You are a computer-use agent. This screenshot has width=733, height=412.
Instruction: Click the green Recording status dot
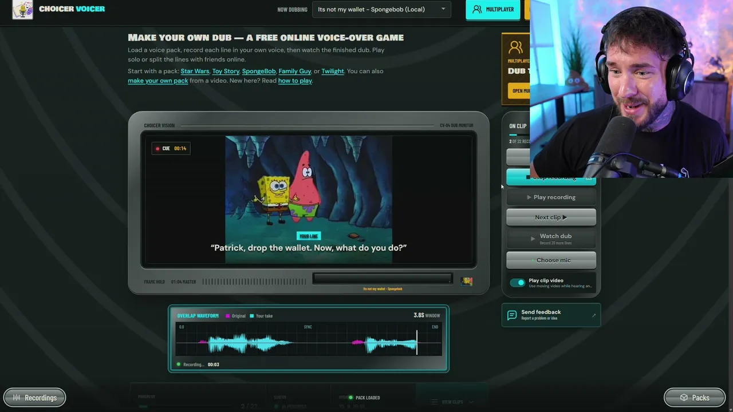point(179,365)
